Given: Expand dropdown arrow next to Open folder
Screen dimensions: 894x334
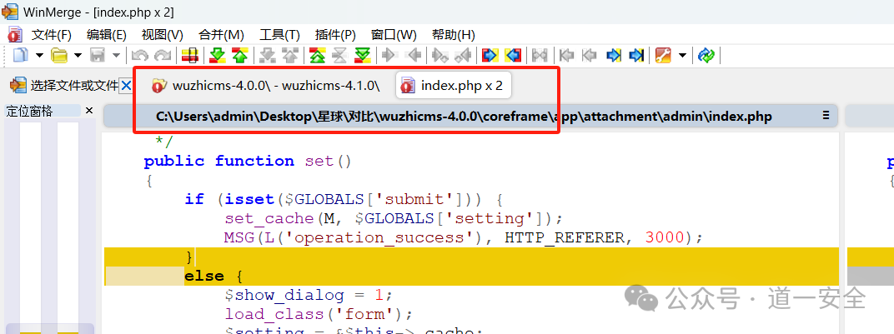Looking at the screenshot, I should tap(78, 55).
